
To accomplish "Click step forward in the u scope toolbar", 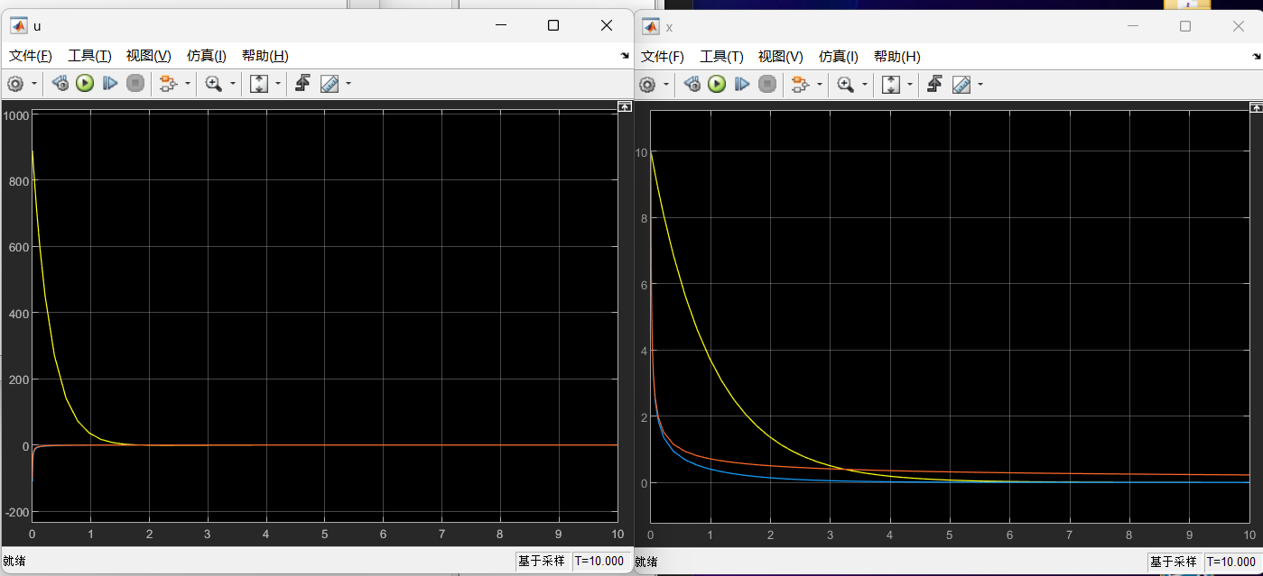I will pyautogui.click(x=110, y=84).
